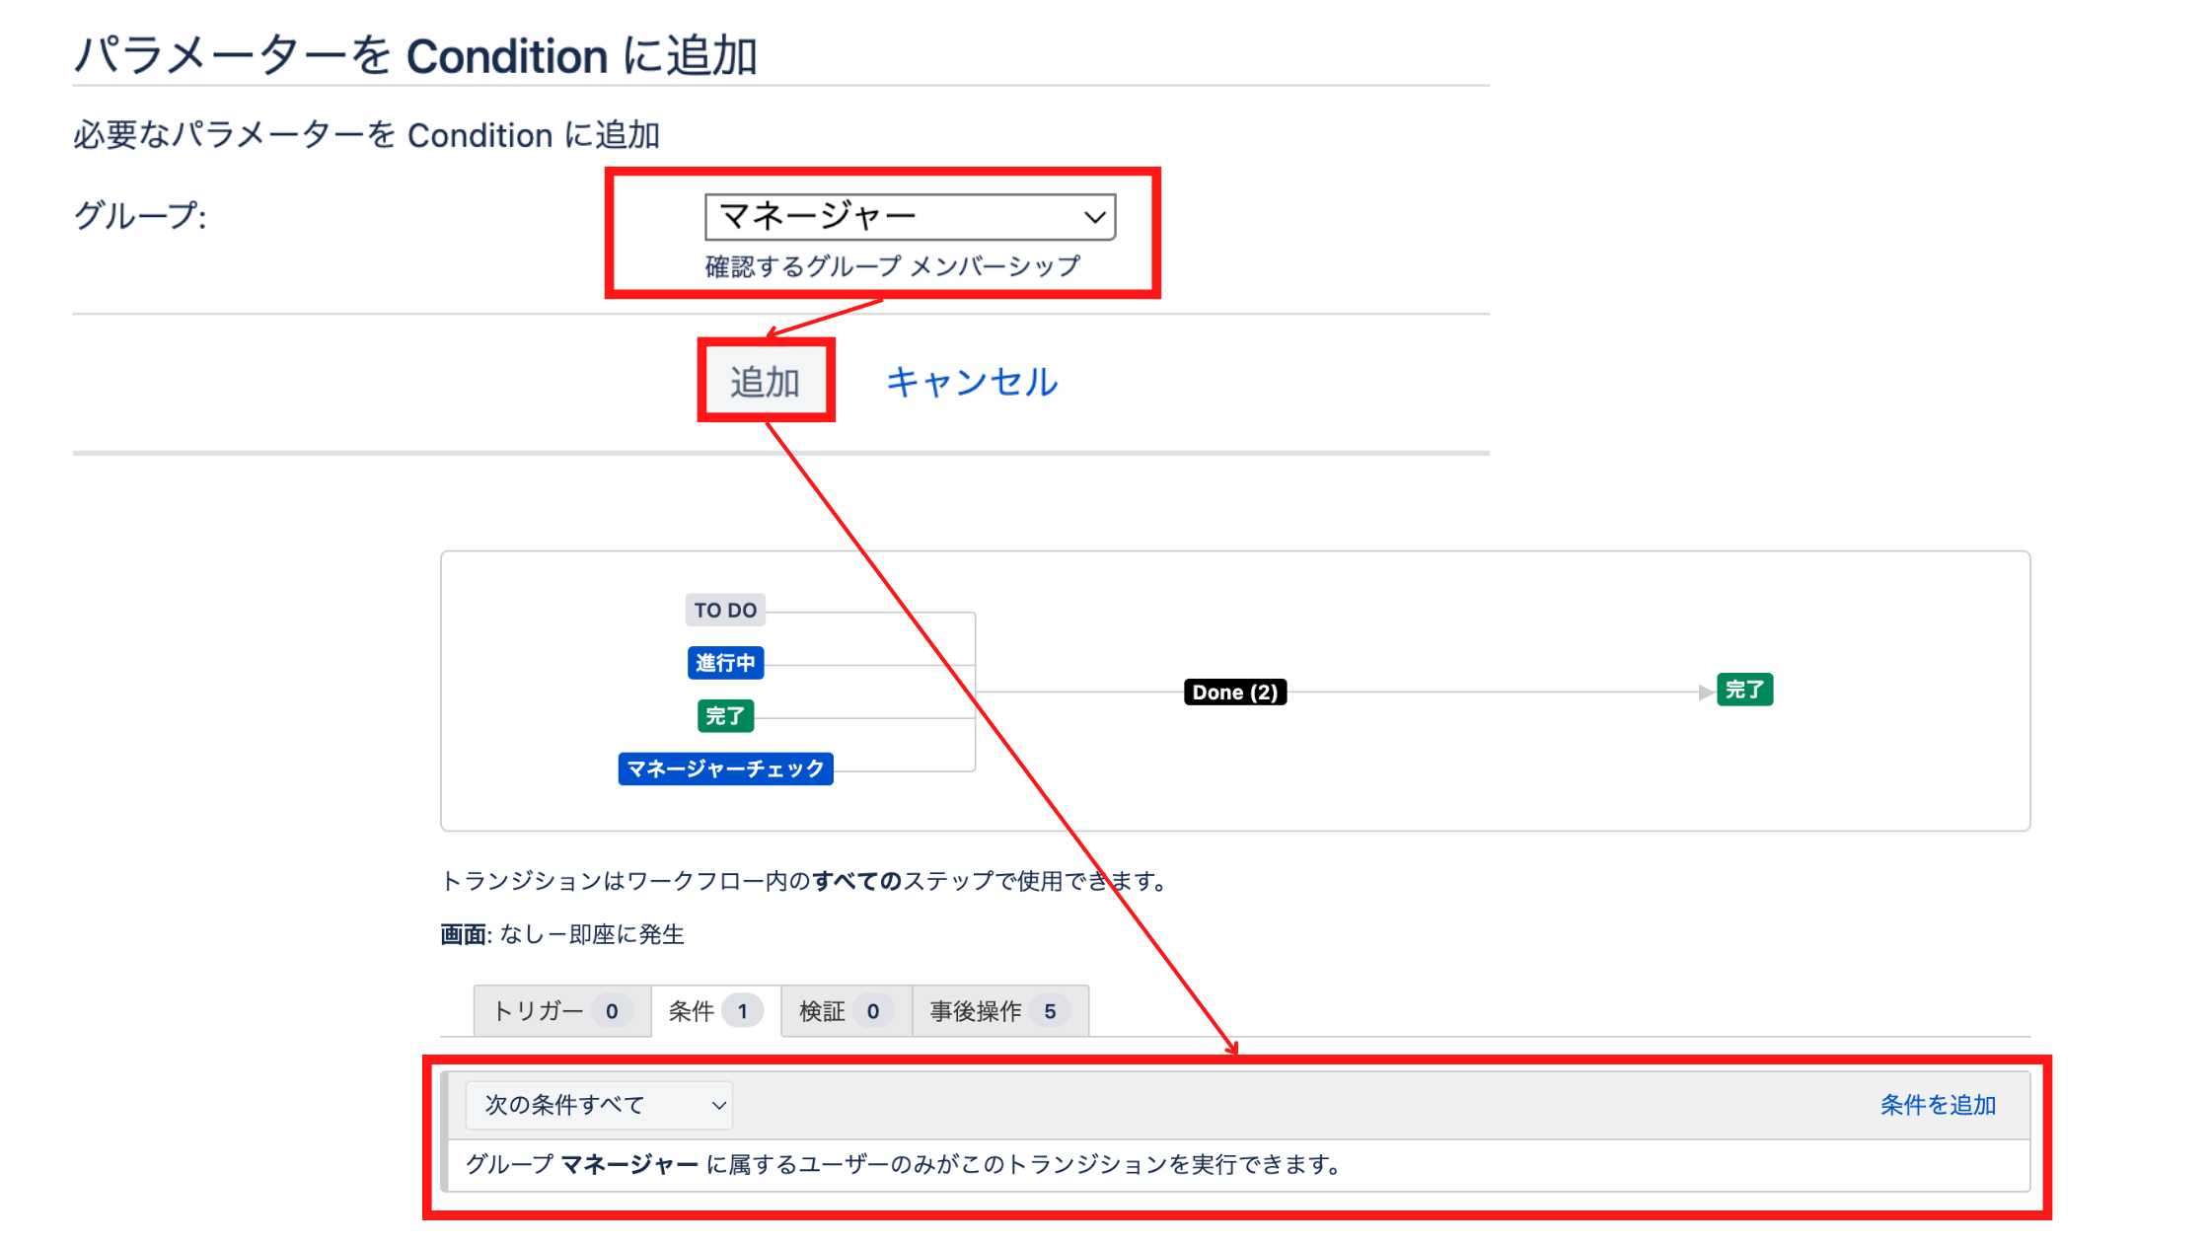The height and width of the screenshot is (1243, 2210).
Task: Click the destination 完了 status on right
Action: point(1744,690)
